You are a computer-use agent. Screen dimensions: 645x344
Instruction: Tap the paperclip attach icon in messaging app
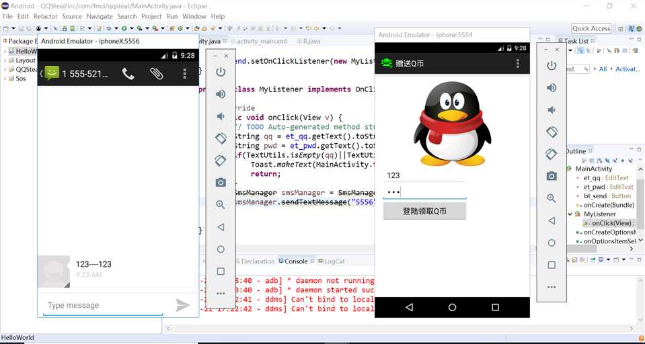coord(156,74)
